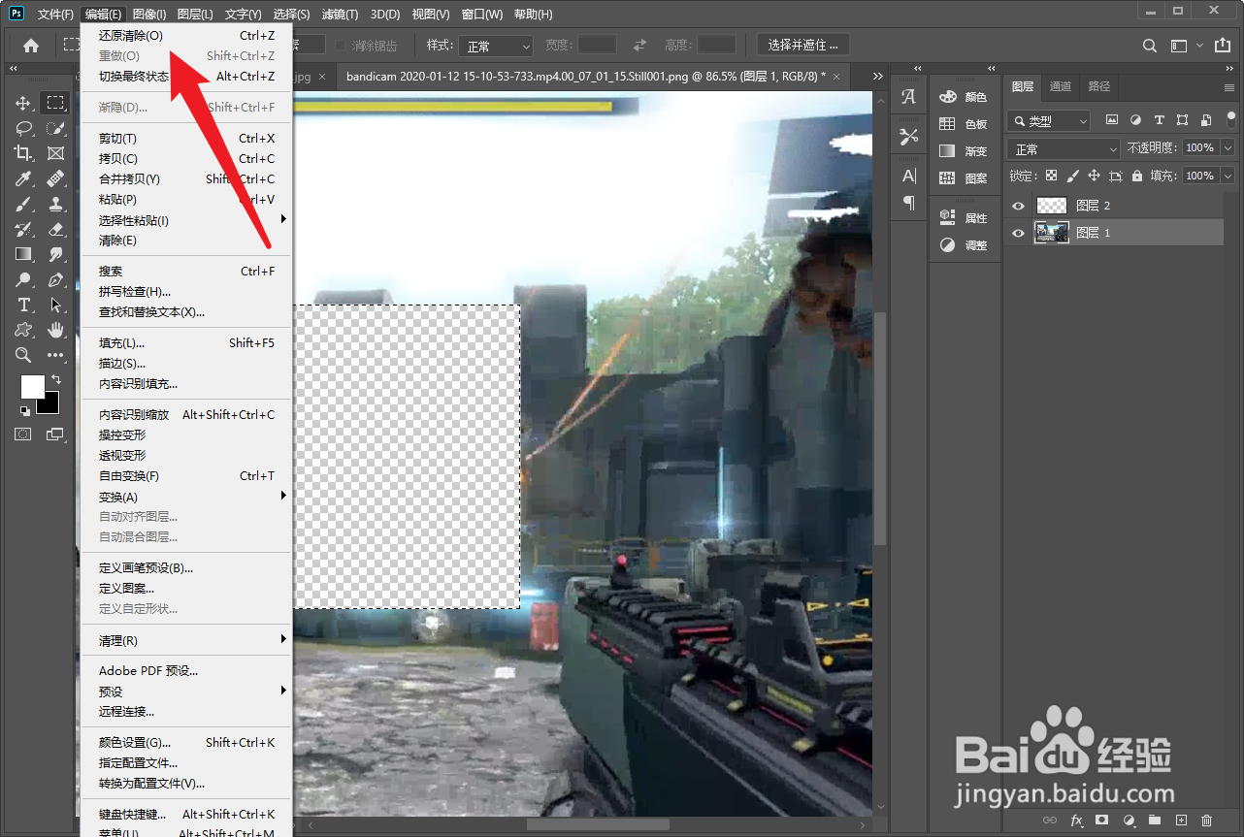Select the Brush tool
Viewport: 1244px width, 837px height.
click(23, 204)
